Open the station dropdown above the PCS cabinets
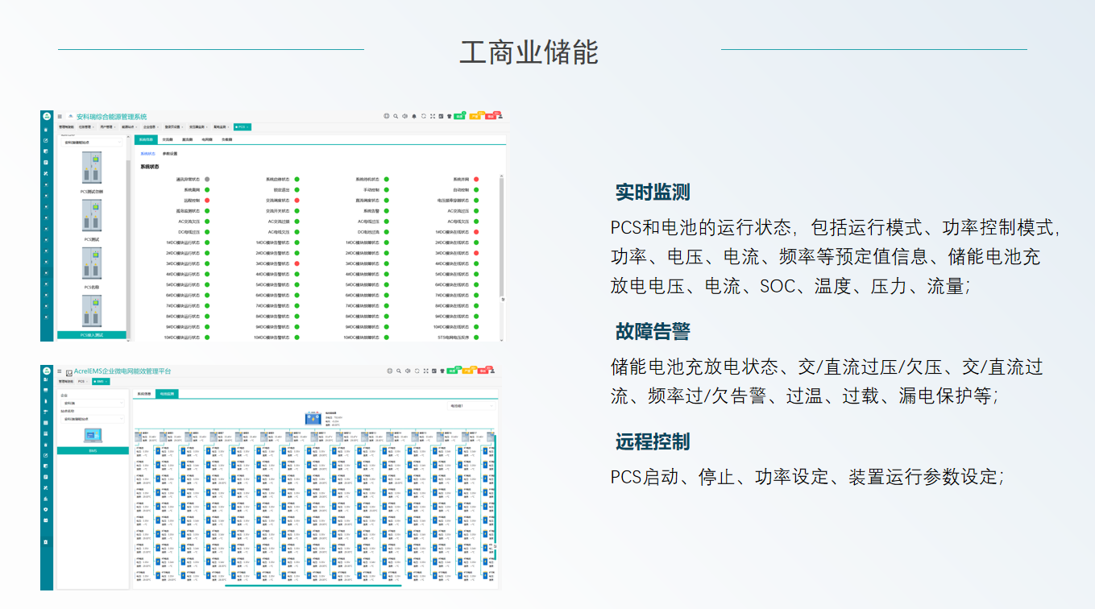 pos(93,142)
